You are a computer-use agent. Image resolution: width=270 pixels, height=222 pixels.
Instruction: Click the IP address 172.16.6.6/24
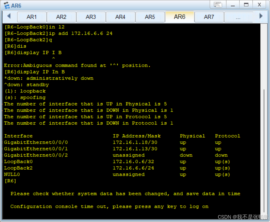pos(133,168)
